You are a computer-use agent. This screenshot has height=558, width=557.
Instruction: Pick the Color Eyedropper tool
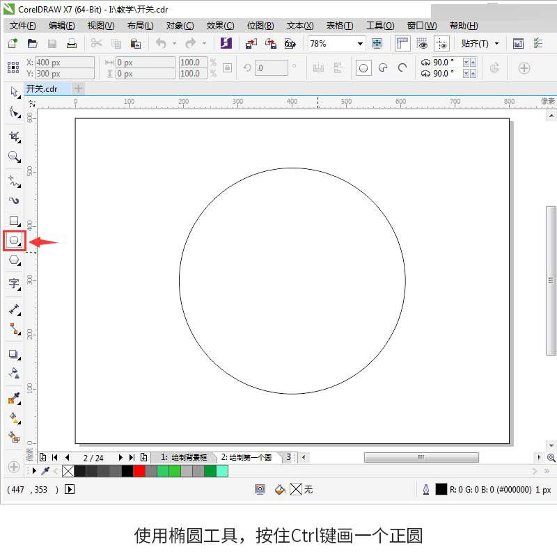(x=14, y=398)
